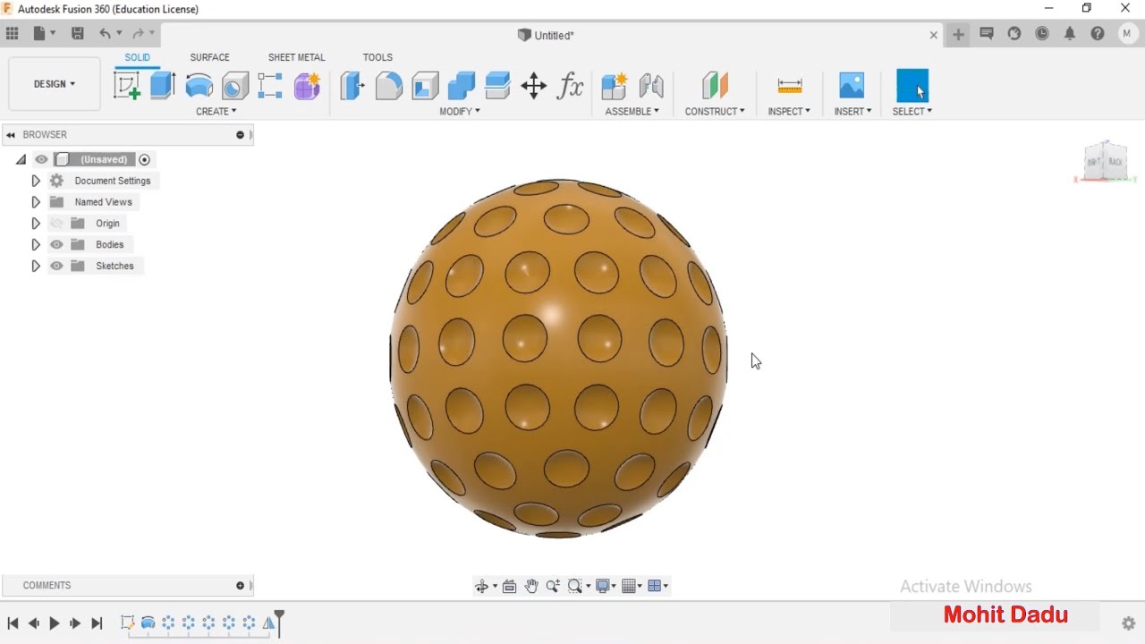The height and width of the screenshot is (644, 1145).
Task: Select the Shell tool
Action: pos(425,86)
